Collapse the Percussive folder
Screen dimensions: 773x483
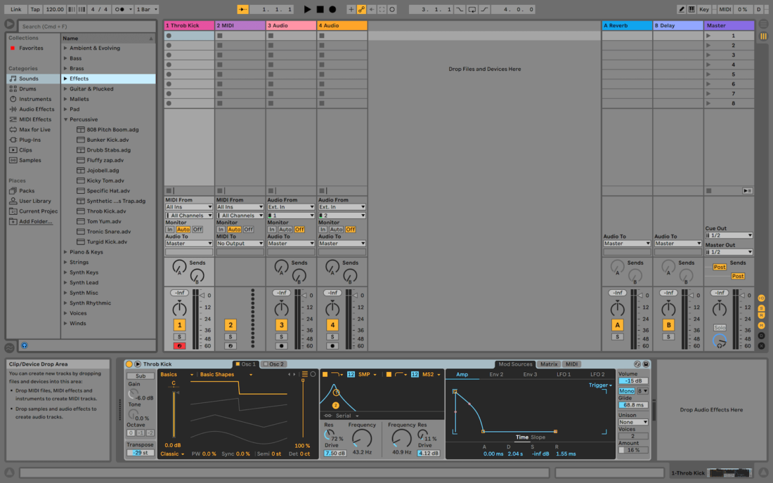65,119
